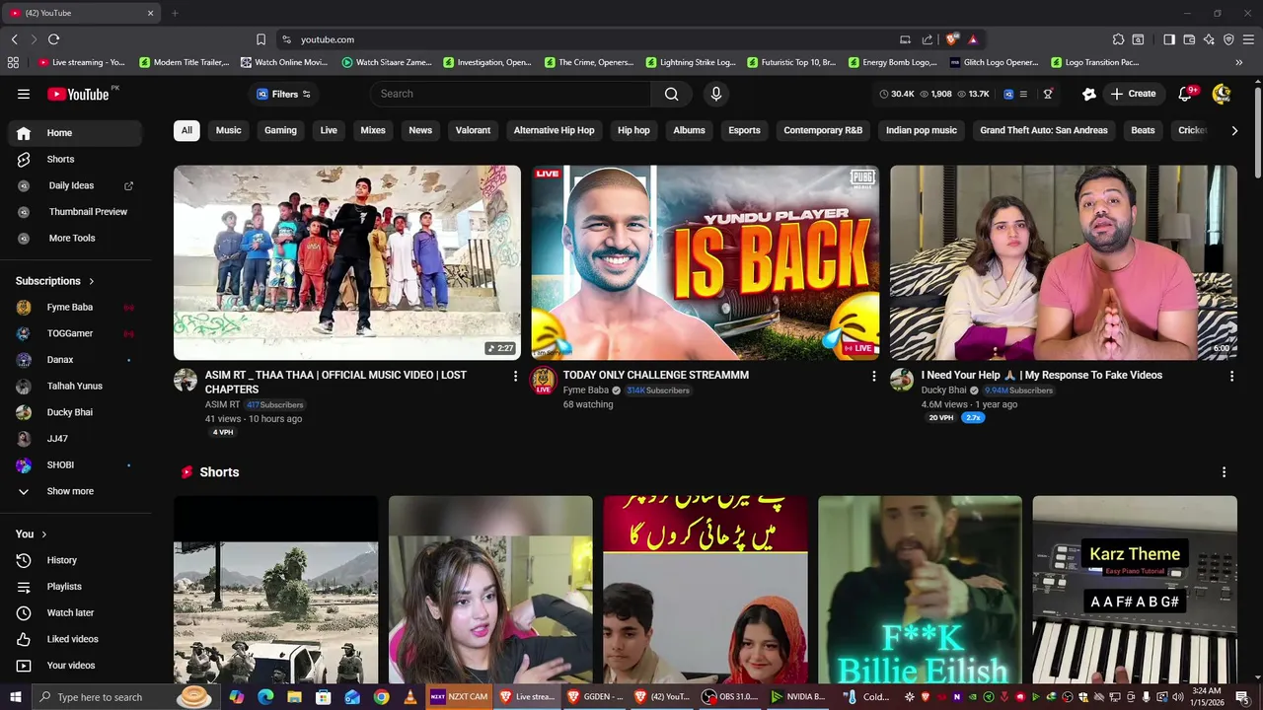1263x710 pixels.
Task: Click the YouTube logo
Action: (x=78, y=94)
